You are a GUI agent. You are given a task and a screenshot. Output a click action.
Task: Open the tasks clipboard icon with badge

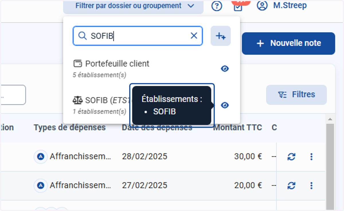(x=238, y=6)
